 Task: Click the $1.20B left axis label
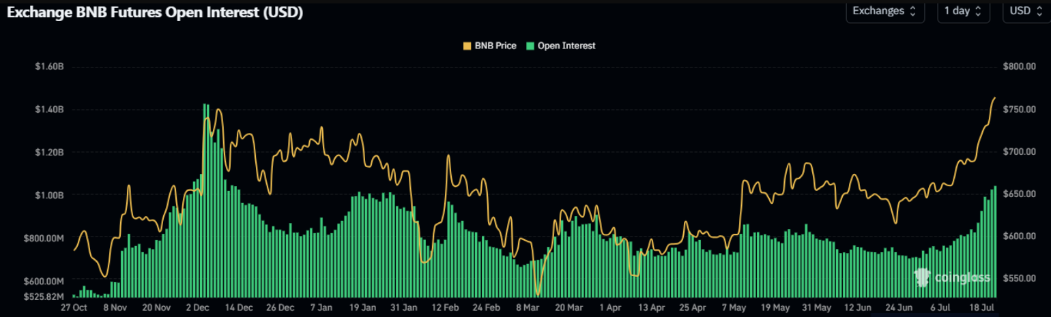point(49,152)
